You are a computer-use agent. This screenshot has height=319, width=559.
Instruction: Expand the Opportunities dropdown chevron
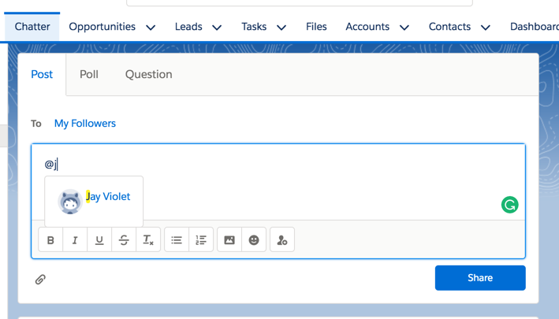click(x=151, y=28)
